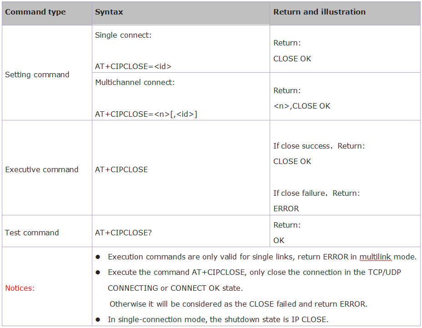422x328 pixels.
Task: Click the "AT+CIPCLOSE?" test syntax
Action: [x=123, y=233]
